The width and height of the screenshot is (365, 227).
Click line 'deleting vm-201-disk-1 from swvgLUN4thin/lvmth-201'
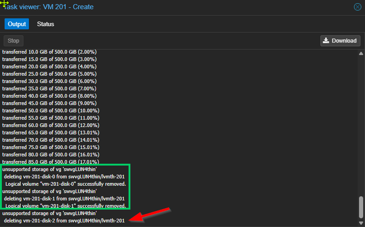click(64, 199)
